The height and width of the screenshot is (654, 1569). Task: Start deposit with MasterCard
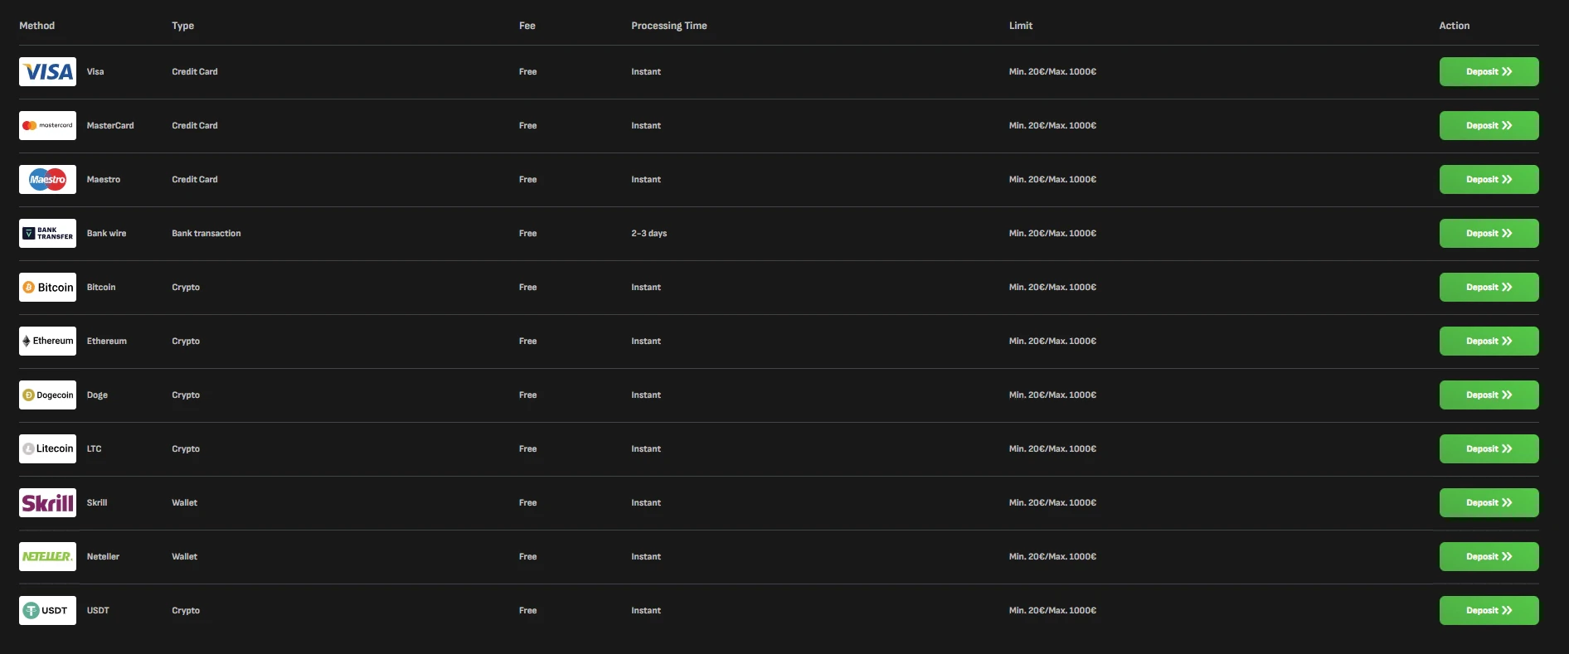[1489, 126]
